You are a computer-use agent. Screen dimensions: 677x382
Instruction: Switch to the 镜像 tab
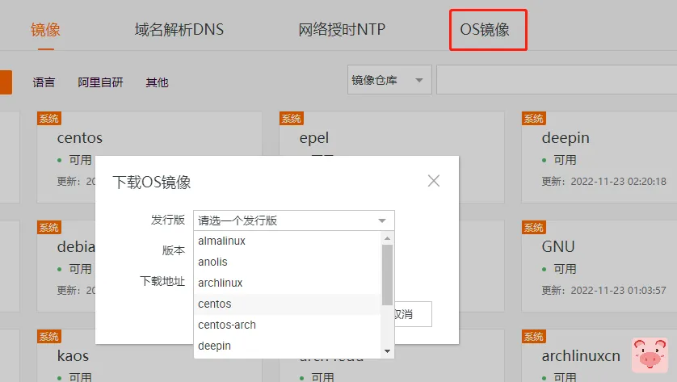tap(45, 30)
